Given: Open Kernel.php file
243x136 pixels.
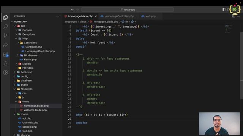Looking at the screenshot, I should (30, 60).
